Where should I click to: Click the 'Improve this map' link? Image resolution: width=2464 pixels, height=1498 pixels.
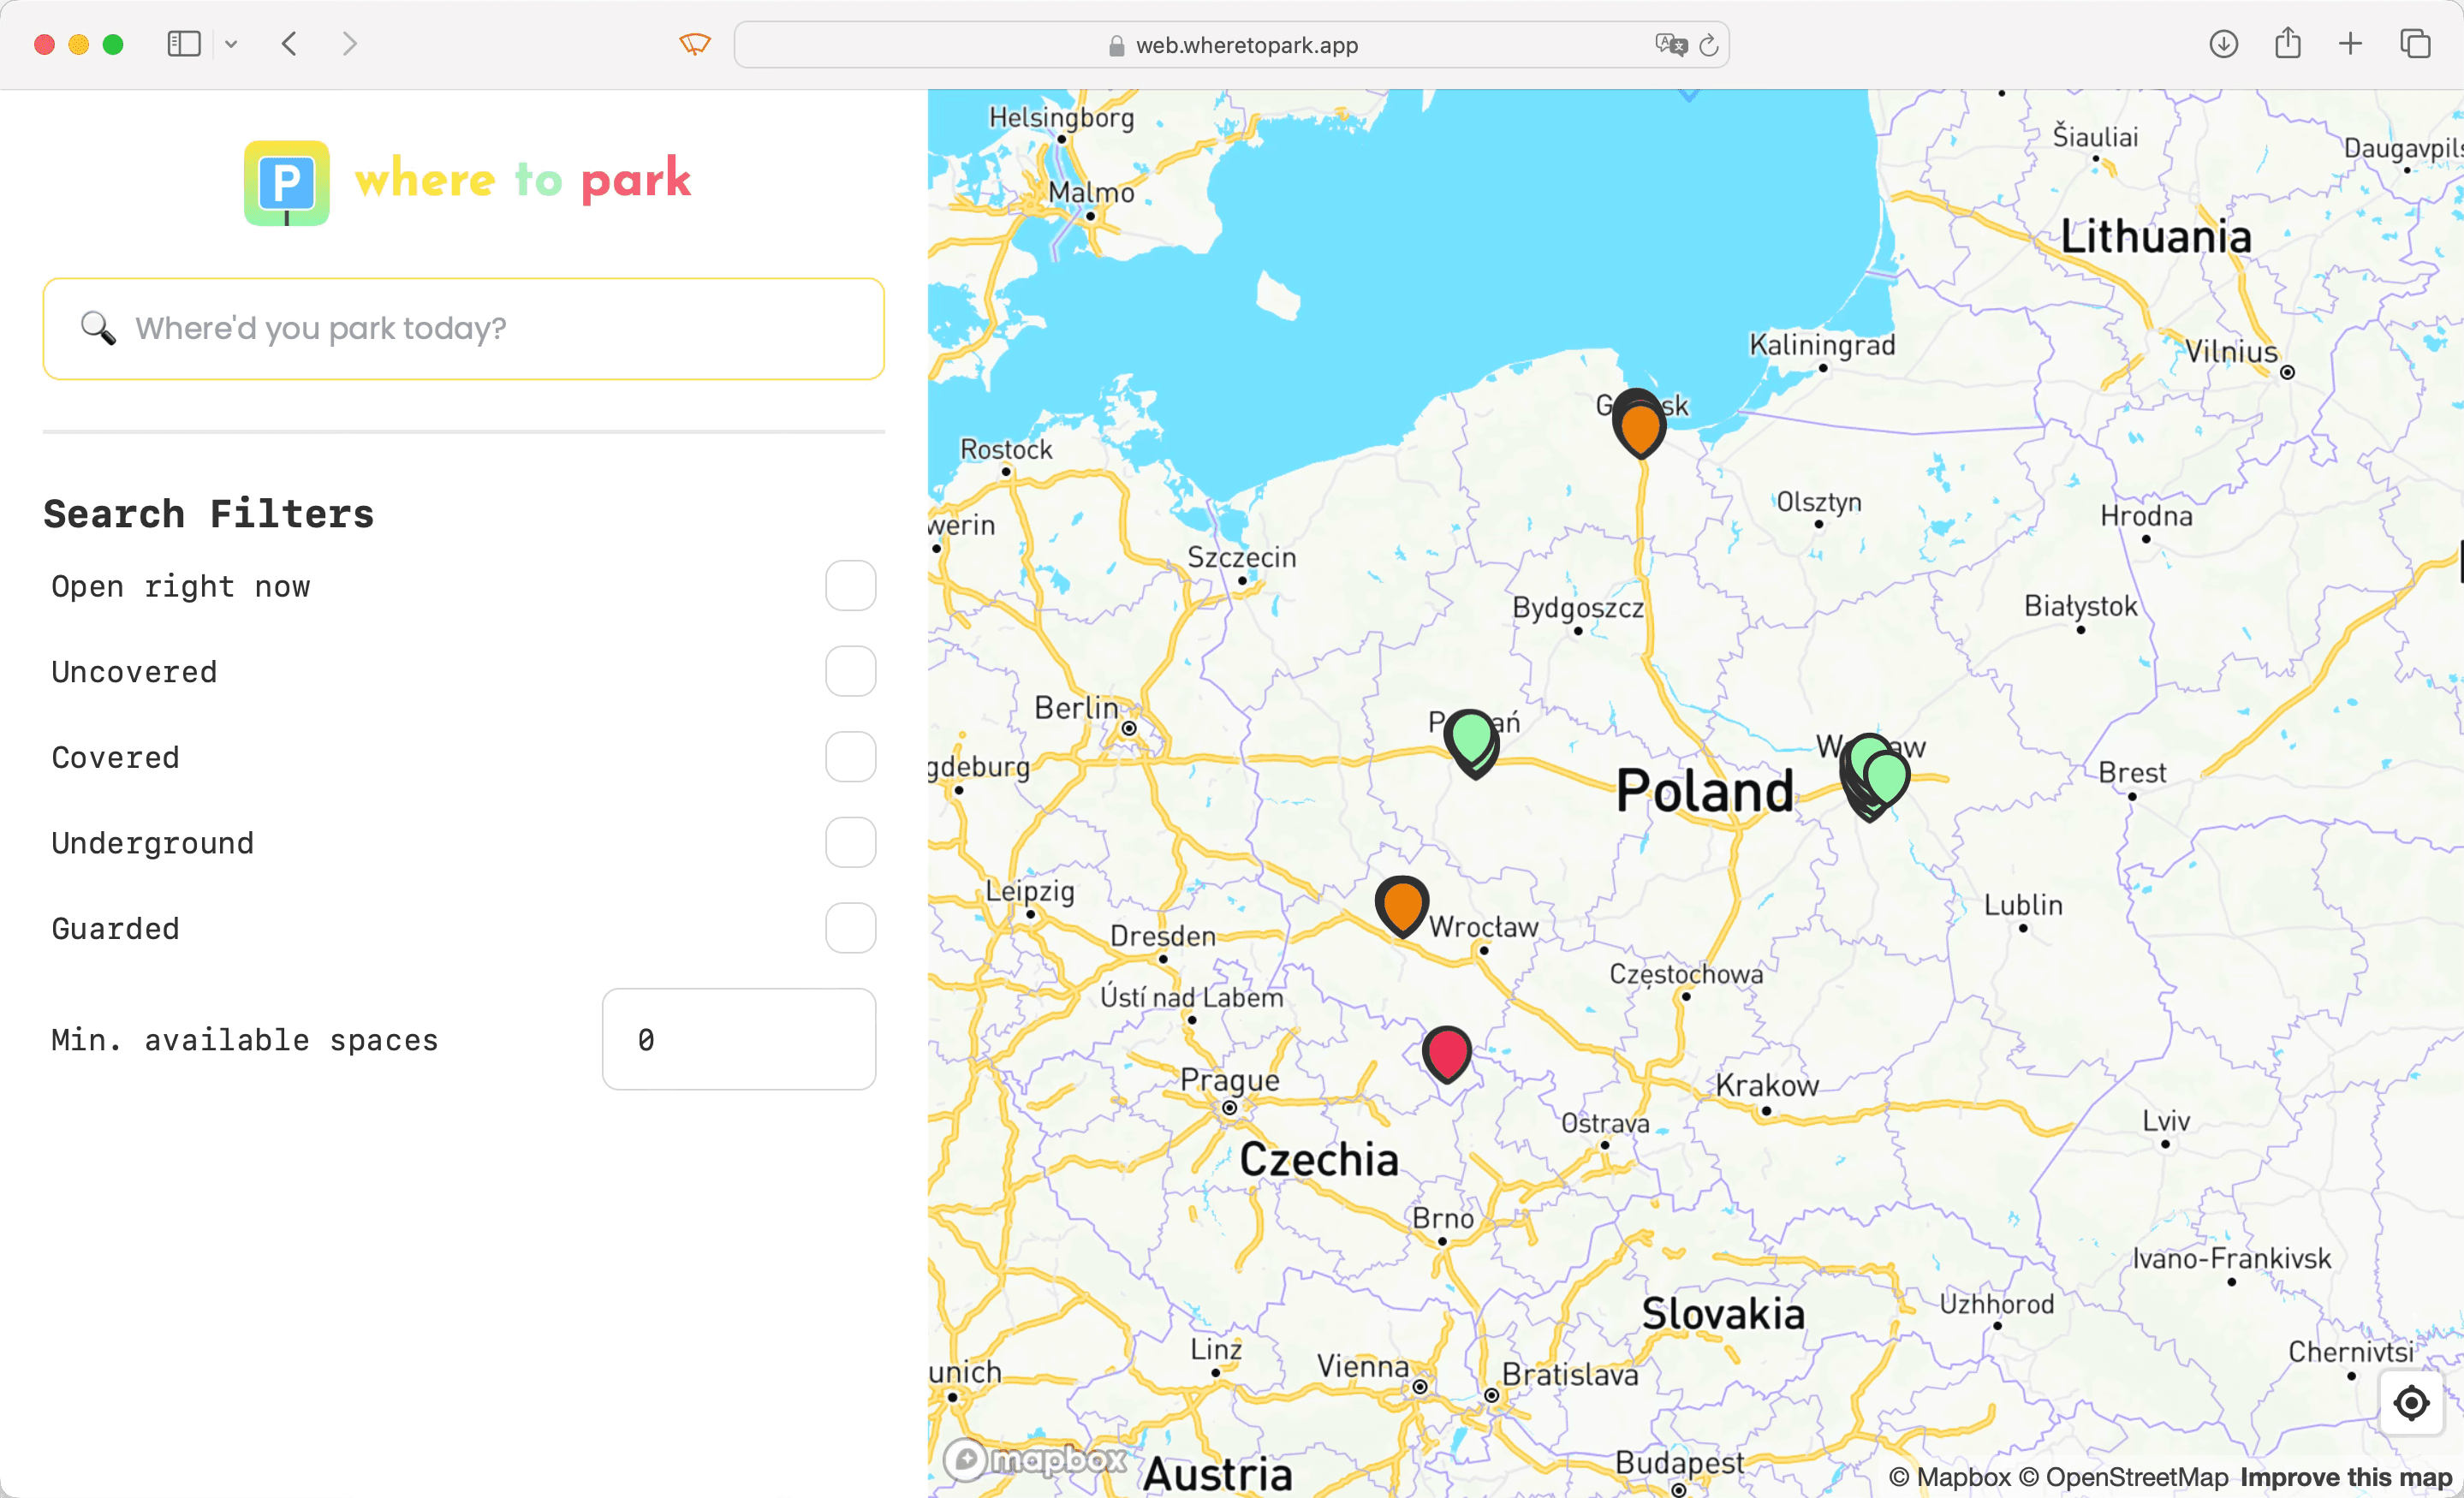coord(2345,1477)
